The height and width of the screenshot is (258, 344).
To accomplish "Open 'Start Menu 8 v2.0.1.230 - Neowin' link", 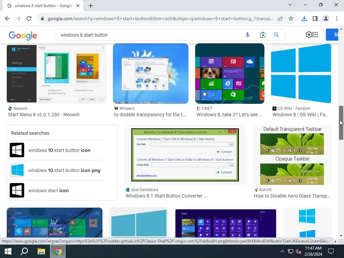I will point(44,115).
